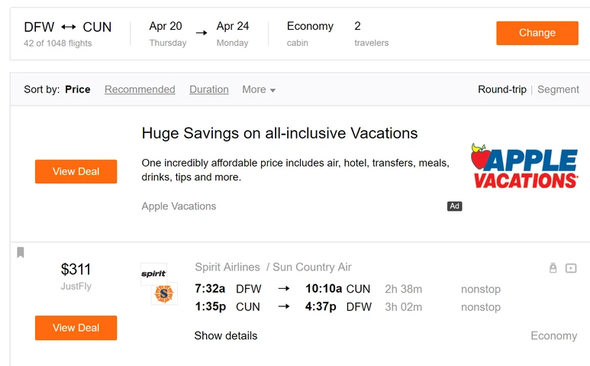Click the baggage fee icon
590x366 pixels.
click(553, 268)
